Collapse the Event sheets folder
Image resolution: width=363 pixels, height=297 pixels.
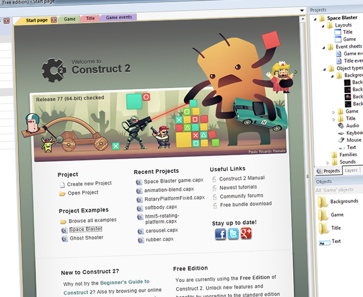tap(323, 48)
